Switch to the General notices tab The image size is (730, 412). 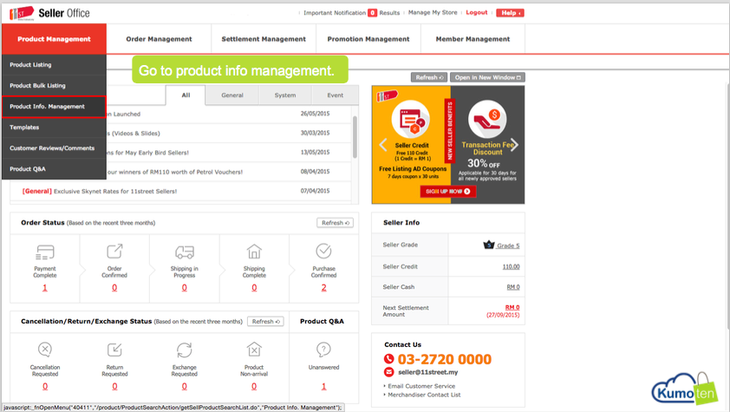[x=232, y=95]
